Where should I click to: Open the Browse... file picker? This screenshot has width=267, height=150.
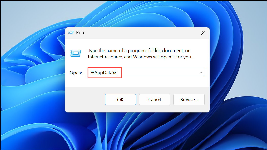click(x=189, y=100)
